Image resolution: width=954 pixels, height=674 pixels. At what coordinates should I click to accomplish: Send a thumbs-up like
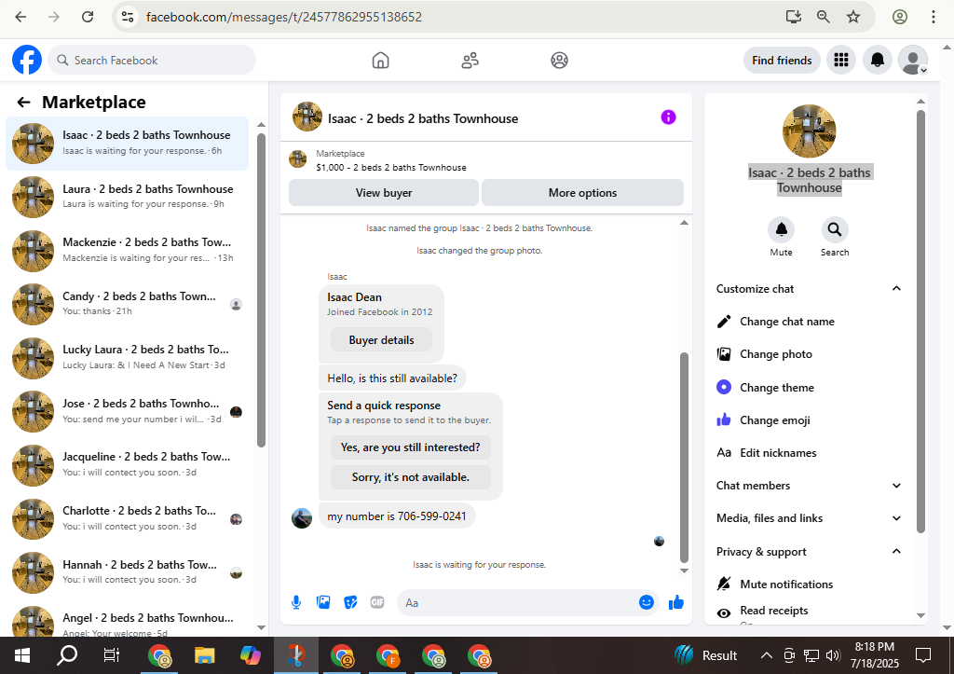click(x=676, y=603)
